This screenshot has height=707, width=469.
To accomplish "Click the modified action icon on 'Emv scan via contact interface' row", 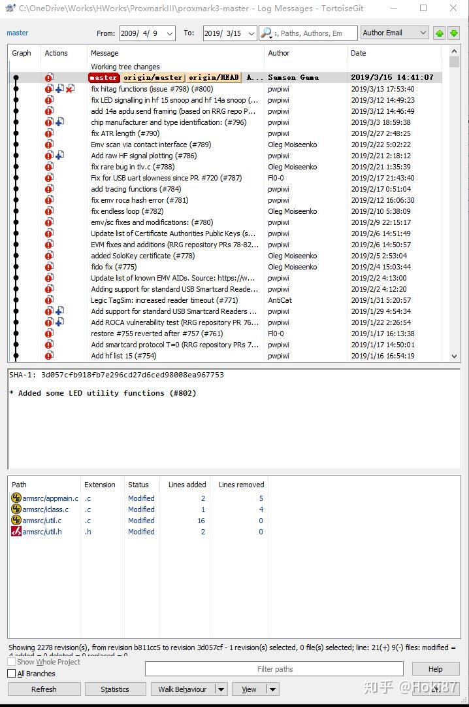I will click(x=49, y=145).
